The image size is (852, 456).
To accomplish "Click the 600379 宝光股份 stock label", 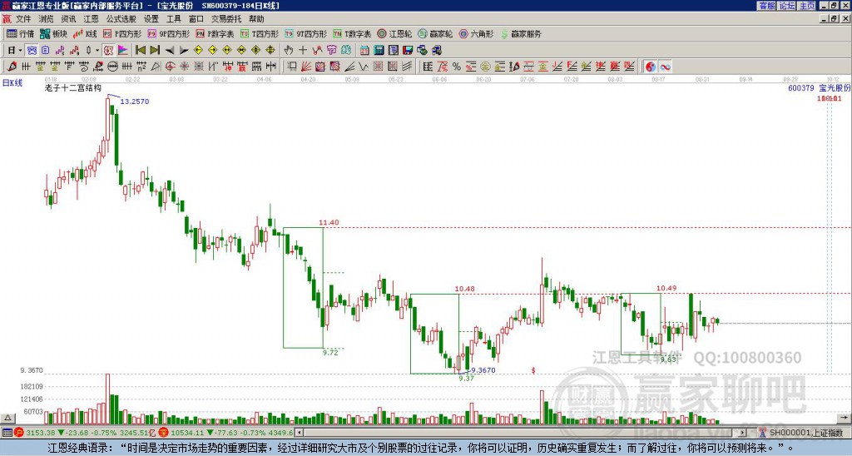I will click(819, 88).
